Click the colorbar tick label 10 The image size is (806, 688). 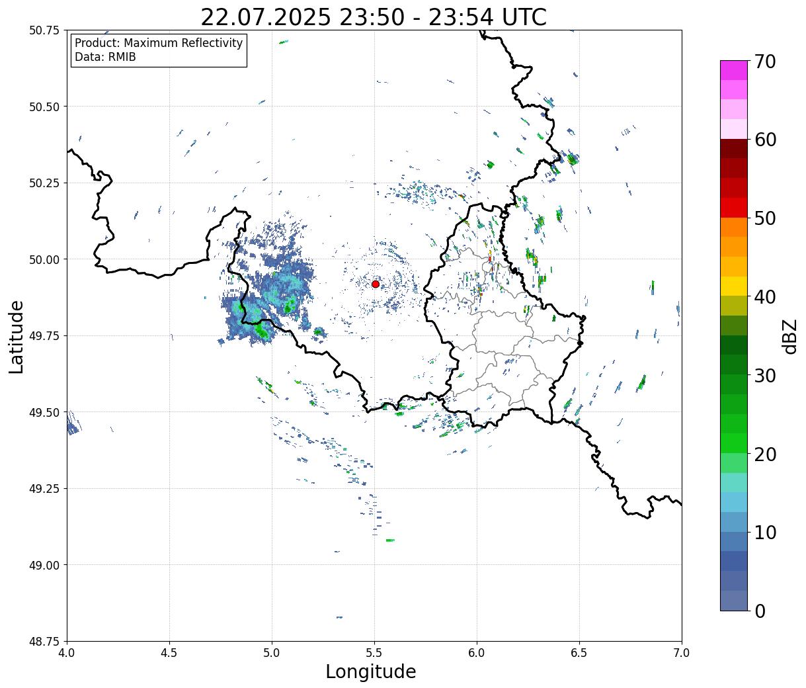tap(765, 532)
